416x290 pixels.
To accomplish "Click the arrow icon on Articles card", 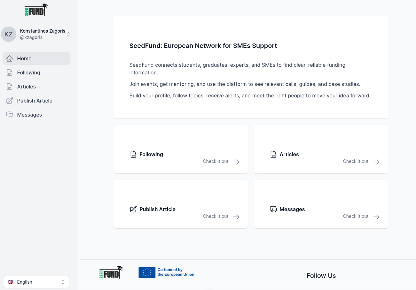I will pyautogui.click(x=376, y=162).
